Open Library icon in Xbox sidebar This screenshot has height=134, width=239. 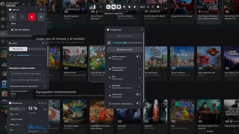(3, 26)
